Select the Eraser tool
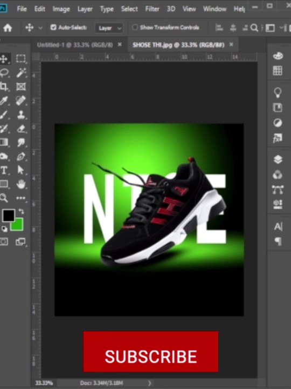 (21, 129)
